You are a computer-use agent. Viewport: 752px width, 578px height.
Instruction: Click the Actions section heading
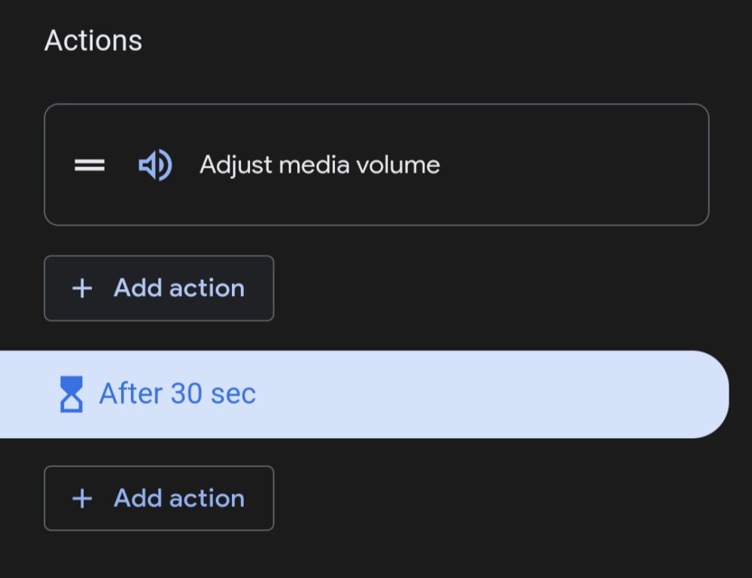click(93, 41)
